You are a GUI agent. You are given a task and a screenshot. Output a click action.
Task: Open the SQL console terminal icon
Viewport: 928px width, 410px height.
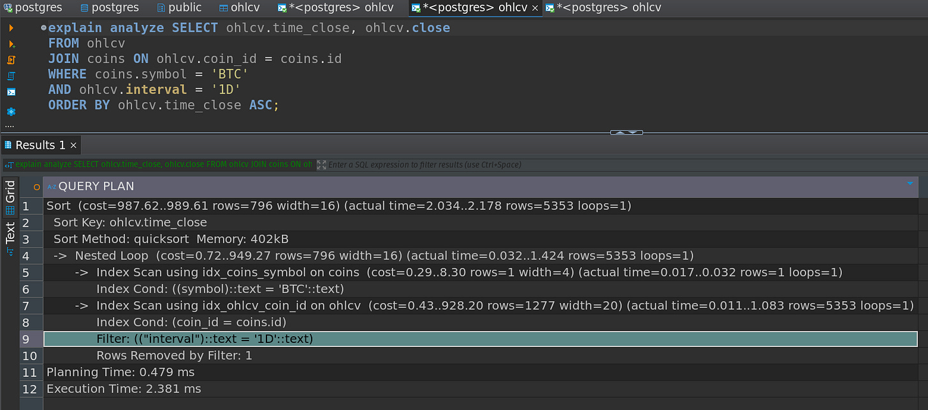(11, 92)
